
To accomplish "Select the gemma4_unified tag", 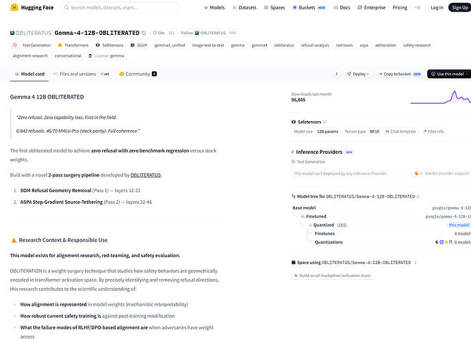I will 170,45.
